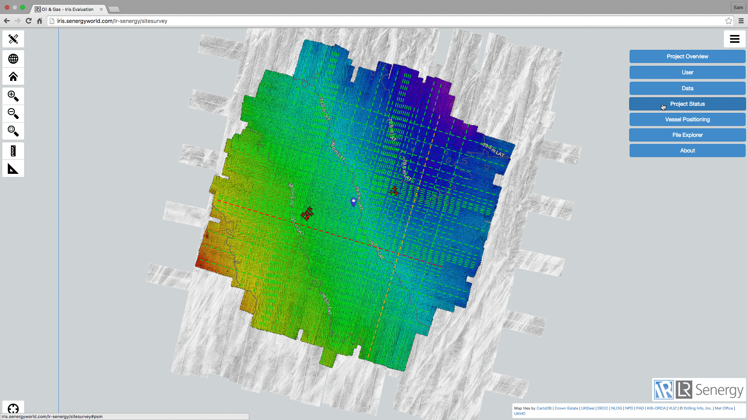Open the Vessel Positioning menu item

(x=687, y=119)
